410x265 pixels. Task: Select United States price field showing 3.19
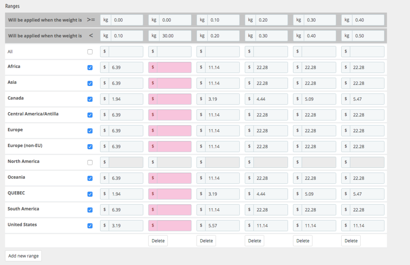click(x=125, y=226)
